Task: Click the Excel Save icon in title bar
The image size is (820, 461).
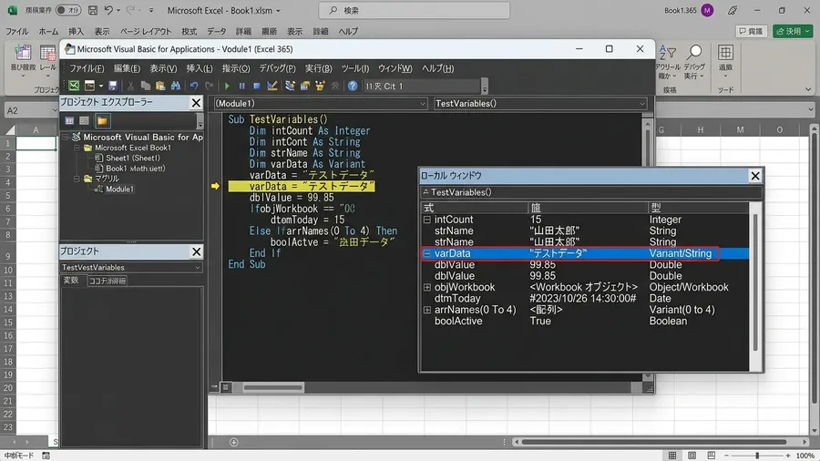Action: pyautogui.click(x=93, y=10)
